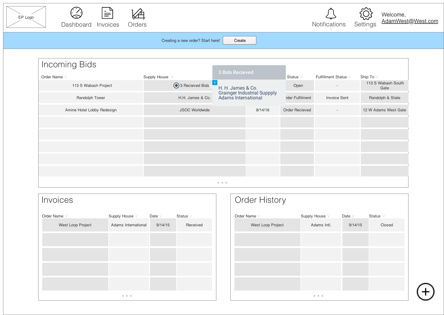Select Adams International bid in popup
Viewport: 444px width, 315px height.
point(240,98)
